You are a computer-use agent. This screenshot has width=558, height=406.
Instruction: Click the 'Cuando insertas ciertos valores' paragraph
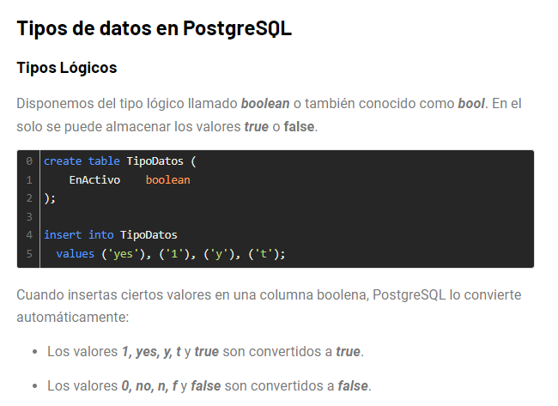click(269, 306)
